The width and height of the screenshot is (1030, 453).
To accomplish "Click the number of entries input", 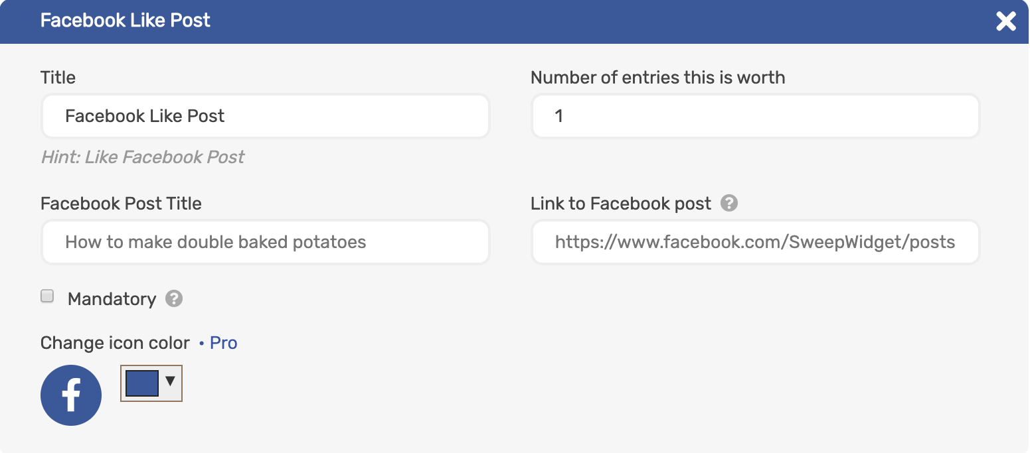I will pos(756,116).
